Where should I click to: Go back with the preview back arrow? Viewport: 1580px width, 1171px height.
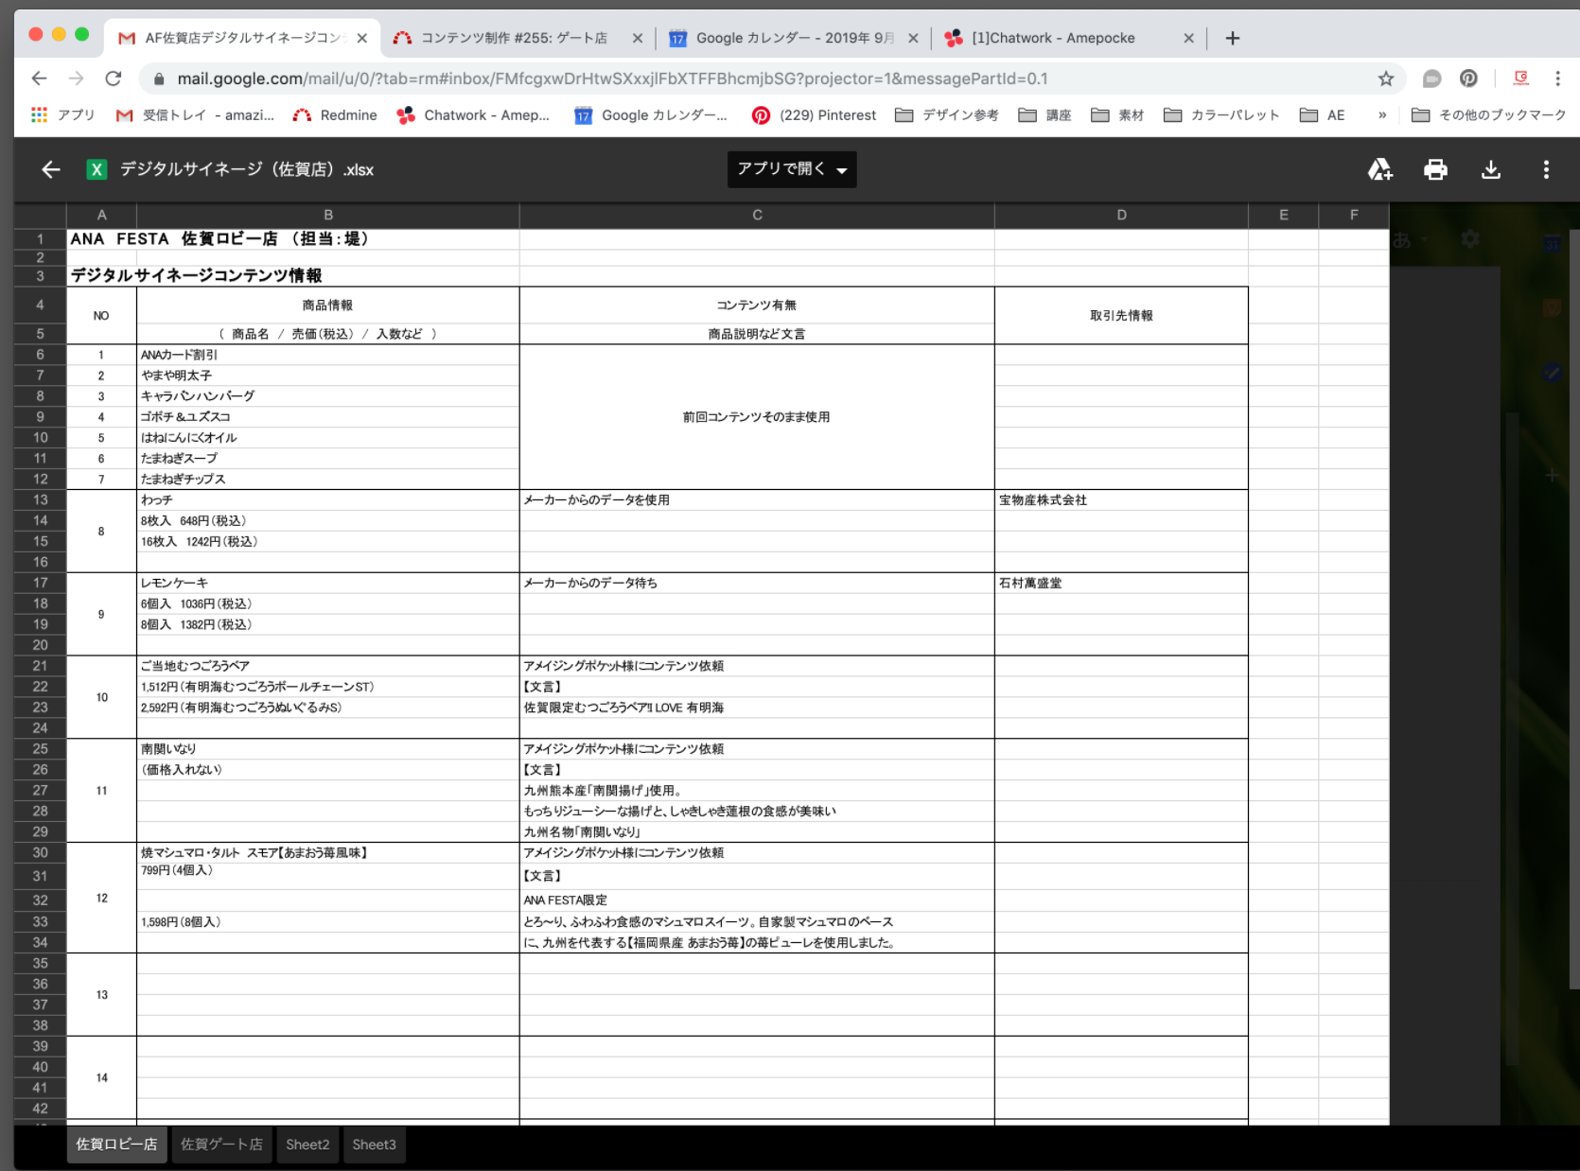[51, 169]
